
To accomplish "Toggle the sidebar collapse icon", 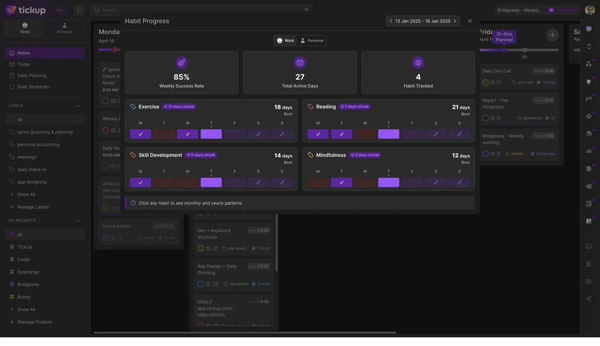I will 80,10.
